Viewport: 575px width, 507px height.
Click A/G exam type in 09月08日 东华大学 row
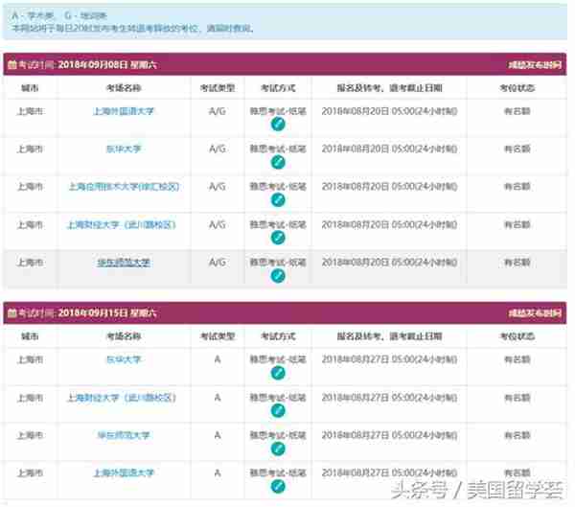point(218,149)
